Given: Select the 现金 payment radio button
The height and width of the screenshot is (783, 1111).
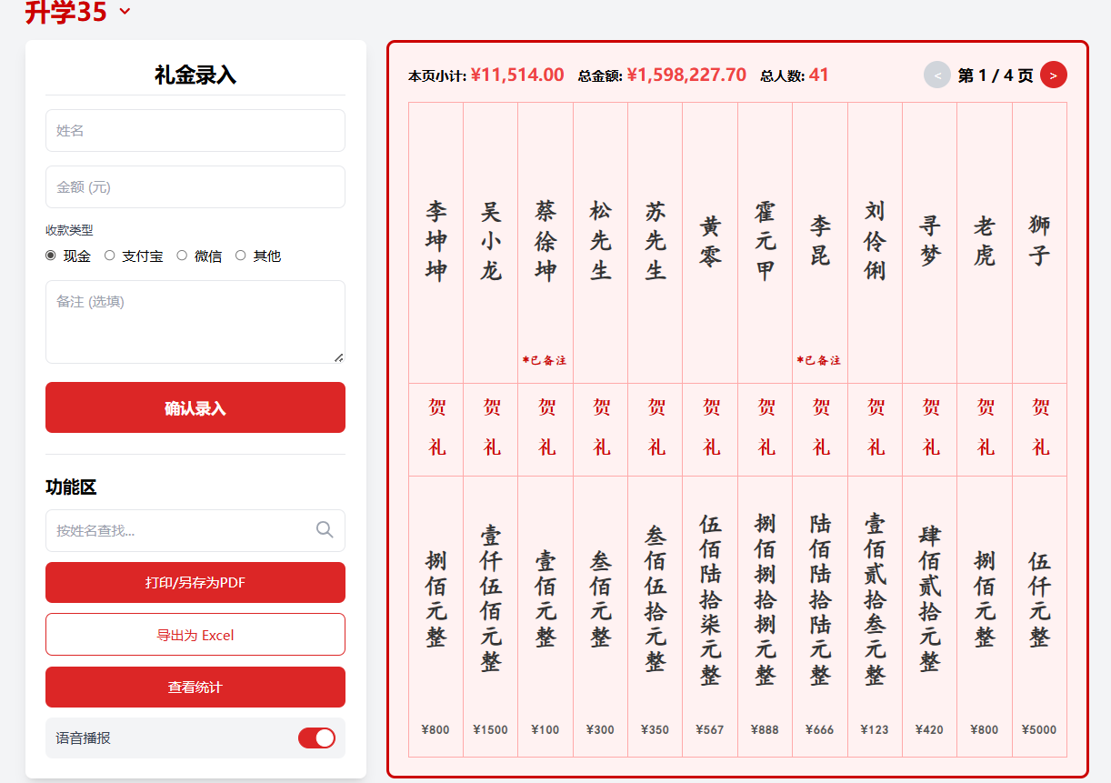Looking at the screenshot, I should [51, 256].
